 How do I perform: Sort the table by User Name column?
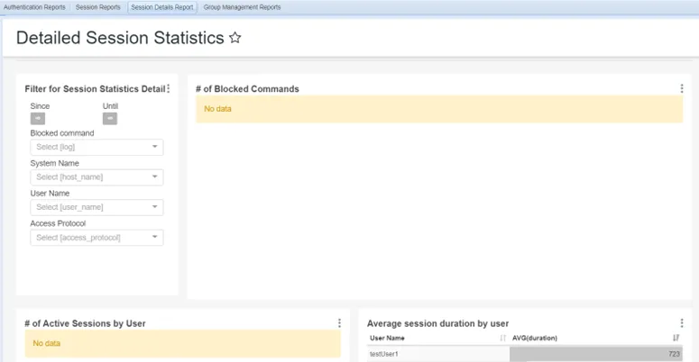(x=503, y=338)
